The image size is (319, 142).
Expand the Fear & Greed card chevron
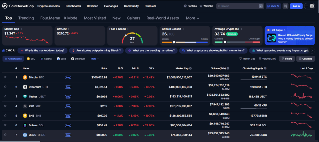click(x=128, y=29)
